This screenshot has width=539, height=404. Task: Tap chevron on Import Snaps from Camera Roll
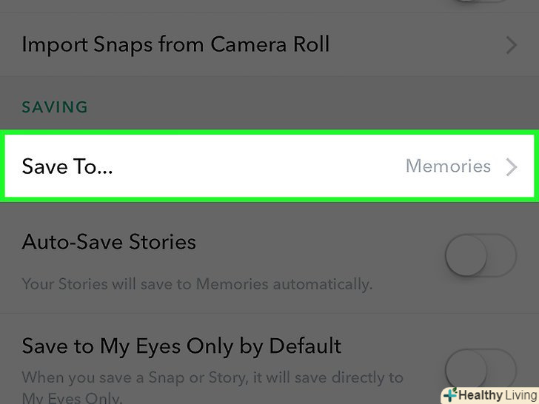pyautogui.click(x=511, y=45)
